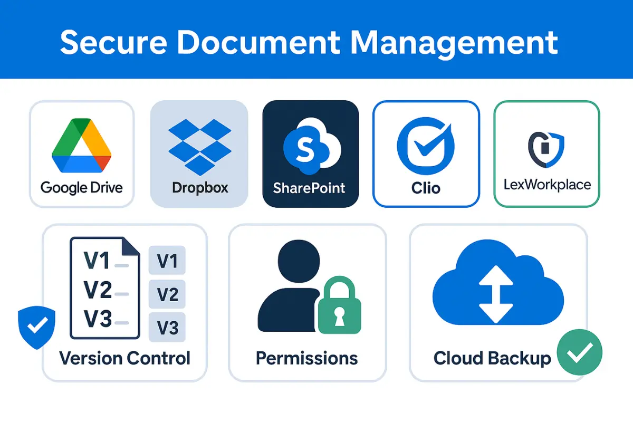Click the LexWorkplace label
The image size is (633, 422).
(547, 185)
